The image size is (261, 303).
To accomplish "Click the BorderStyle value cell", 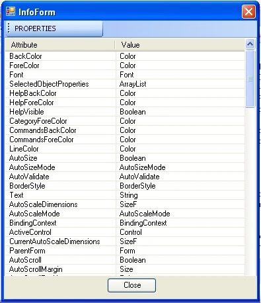I will pos(180,186).
